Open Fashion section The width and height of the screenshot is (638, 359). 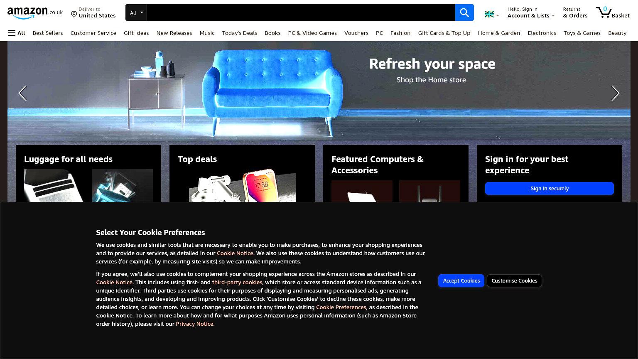[x=400, y=33]
